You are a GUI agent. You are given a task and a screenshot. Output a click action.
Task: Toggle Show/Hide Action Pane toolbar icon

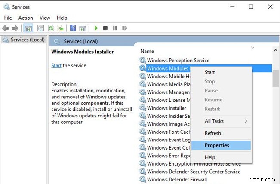[83, 28]
